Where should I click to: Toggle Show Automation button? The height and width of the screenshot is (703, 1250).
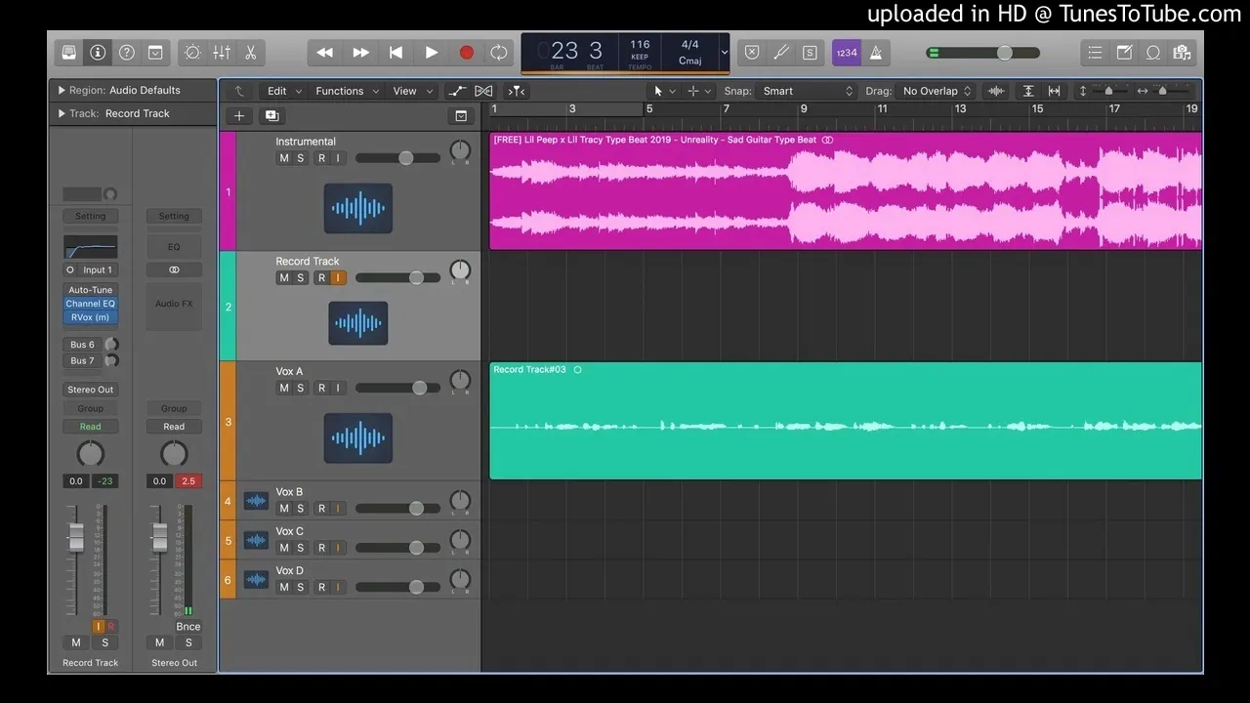pyautogui.click(x=456, y=91)
